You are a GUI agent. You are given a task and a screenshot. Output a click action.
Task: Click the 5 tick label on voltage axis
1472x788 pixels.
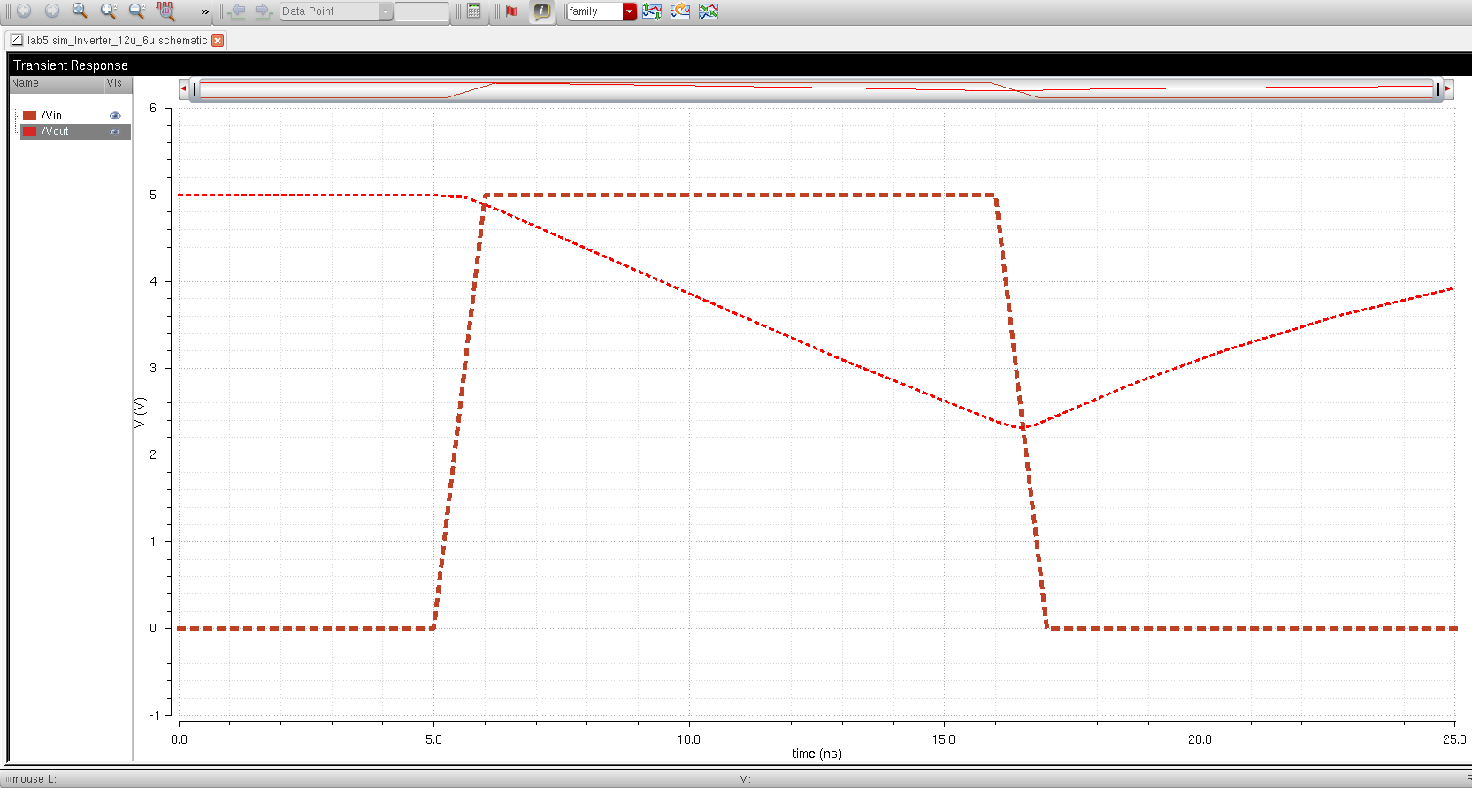tap(153, 195)
